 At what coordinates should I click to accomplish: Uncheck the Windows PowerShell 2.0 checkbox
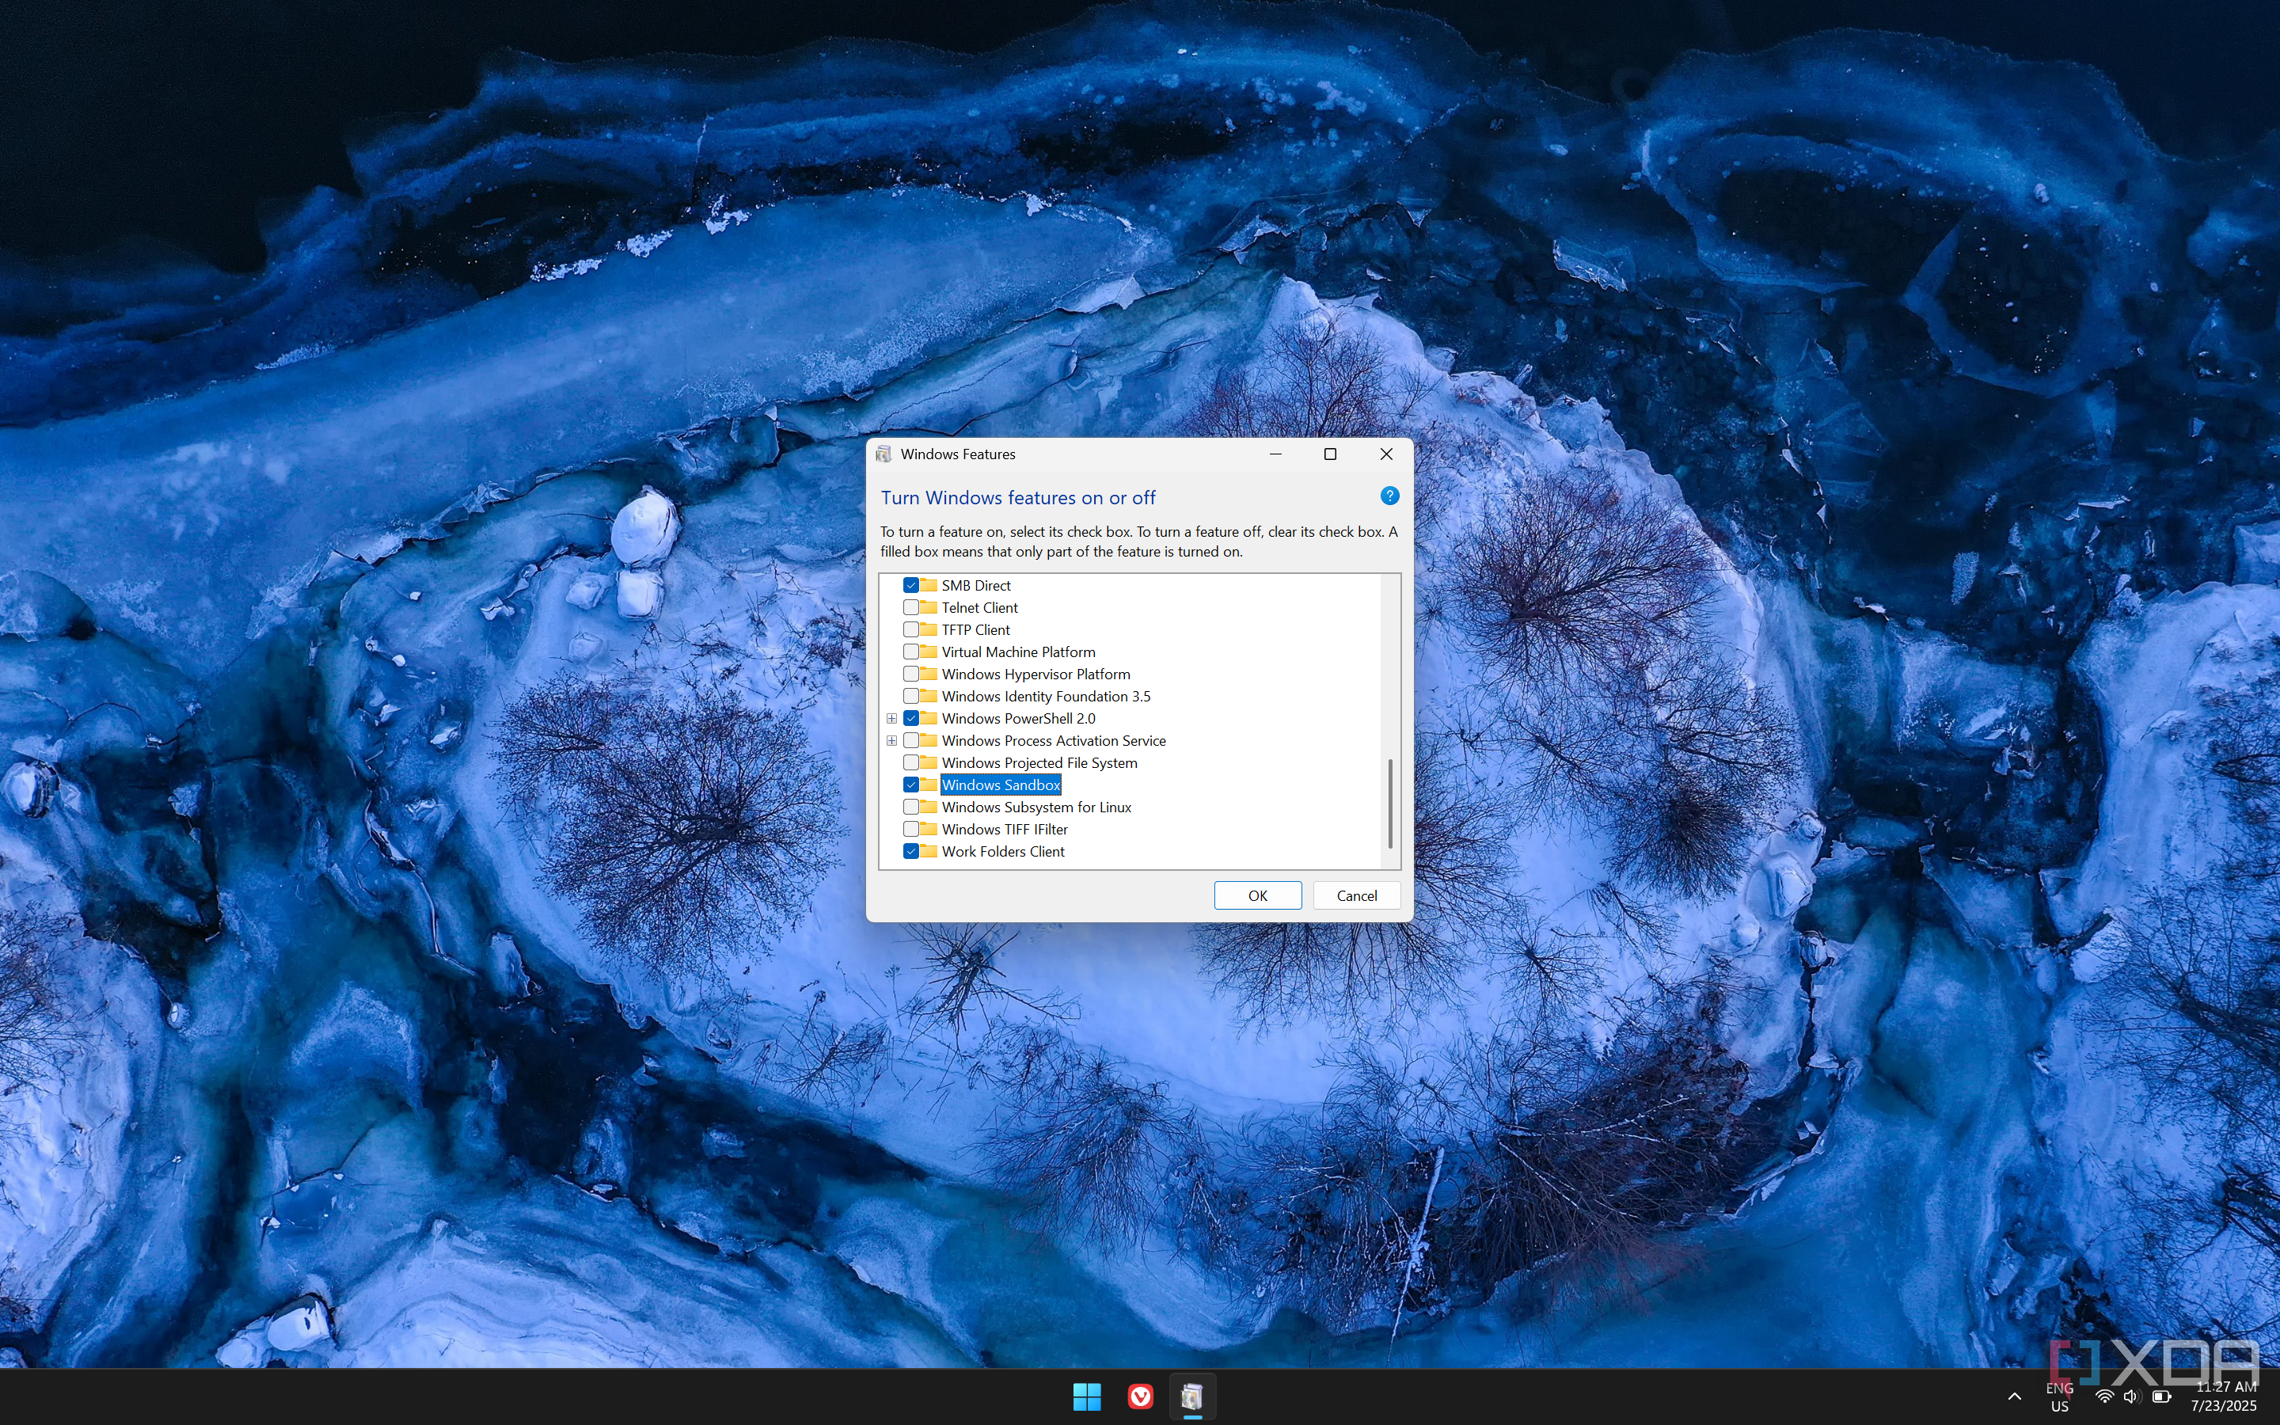tap(911, 718)
